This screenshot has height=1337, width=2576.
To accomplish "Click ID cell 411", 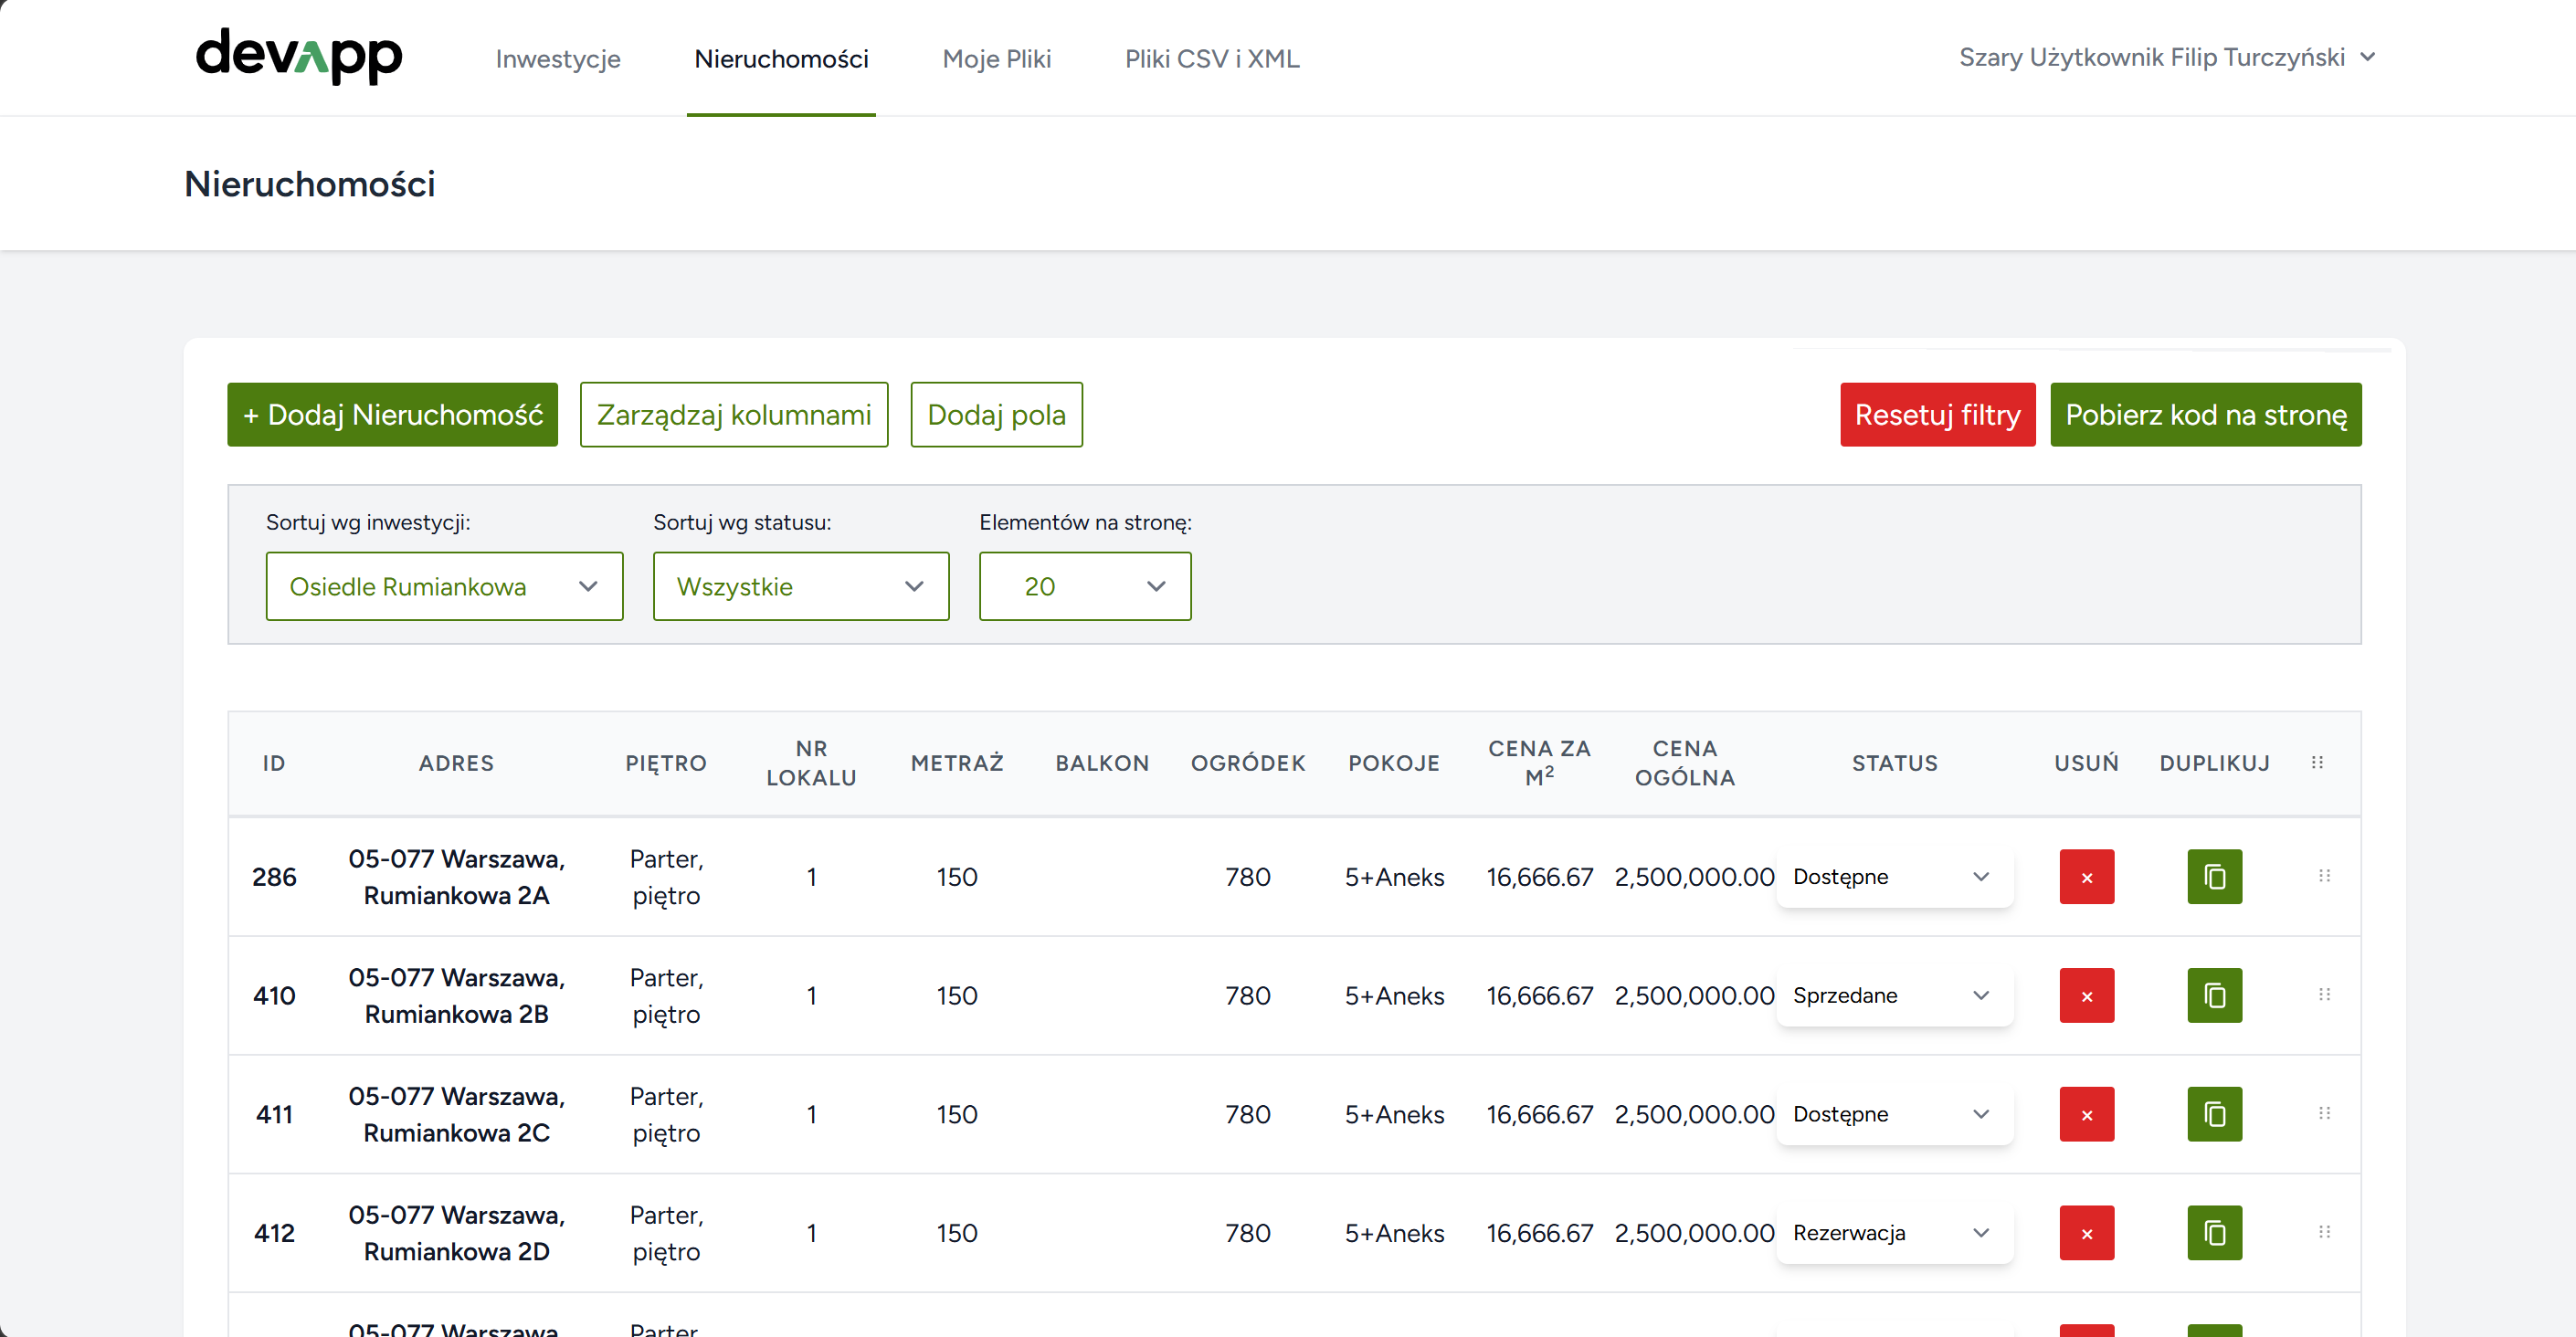I will 274,1114.
